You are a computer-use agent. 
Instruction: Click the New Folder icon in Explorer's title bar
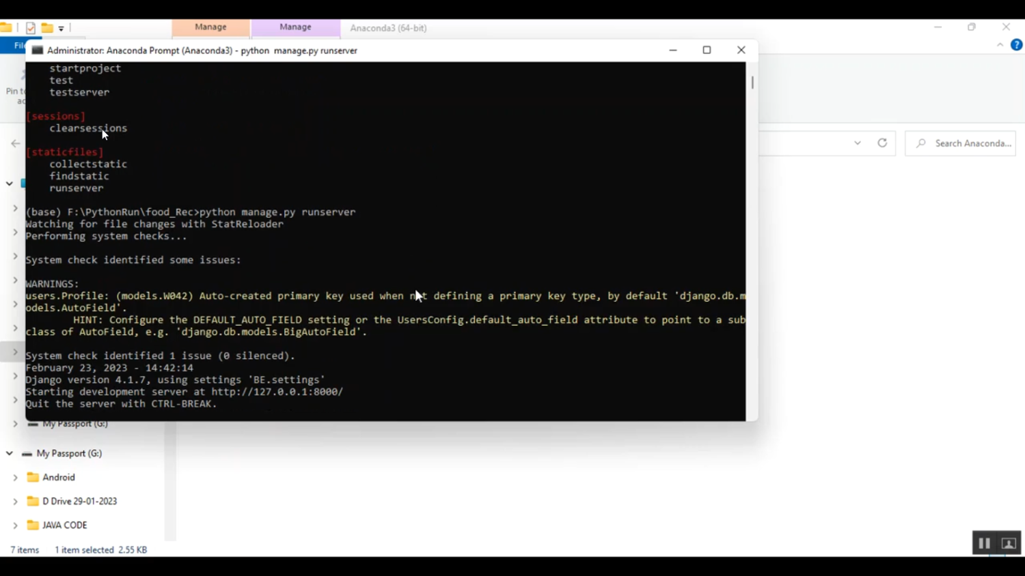(x=47, y=28)
